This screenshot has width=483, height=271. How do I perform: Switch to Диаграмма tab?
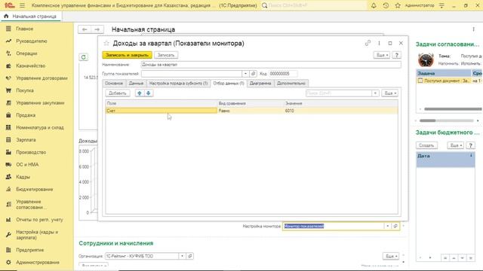click(x=260, y=84)
